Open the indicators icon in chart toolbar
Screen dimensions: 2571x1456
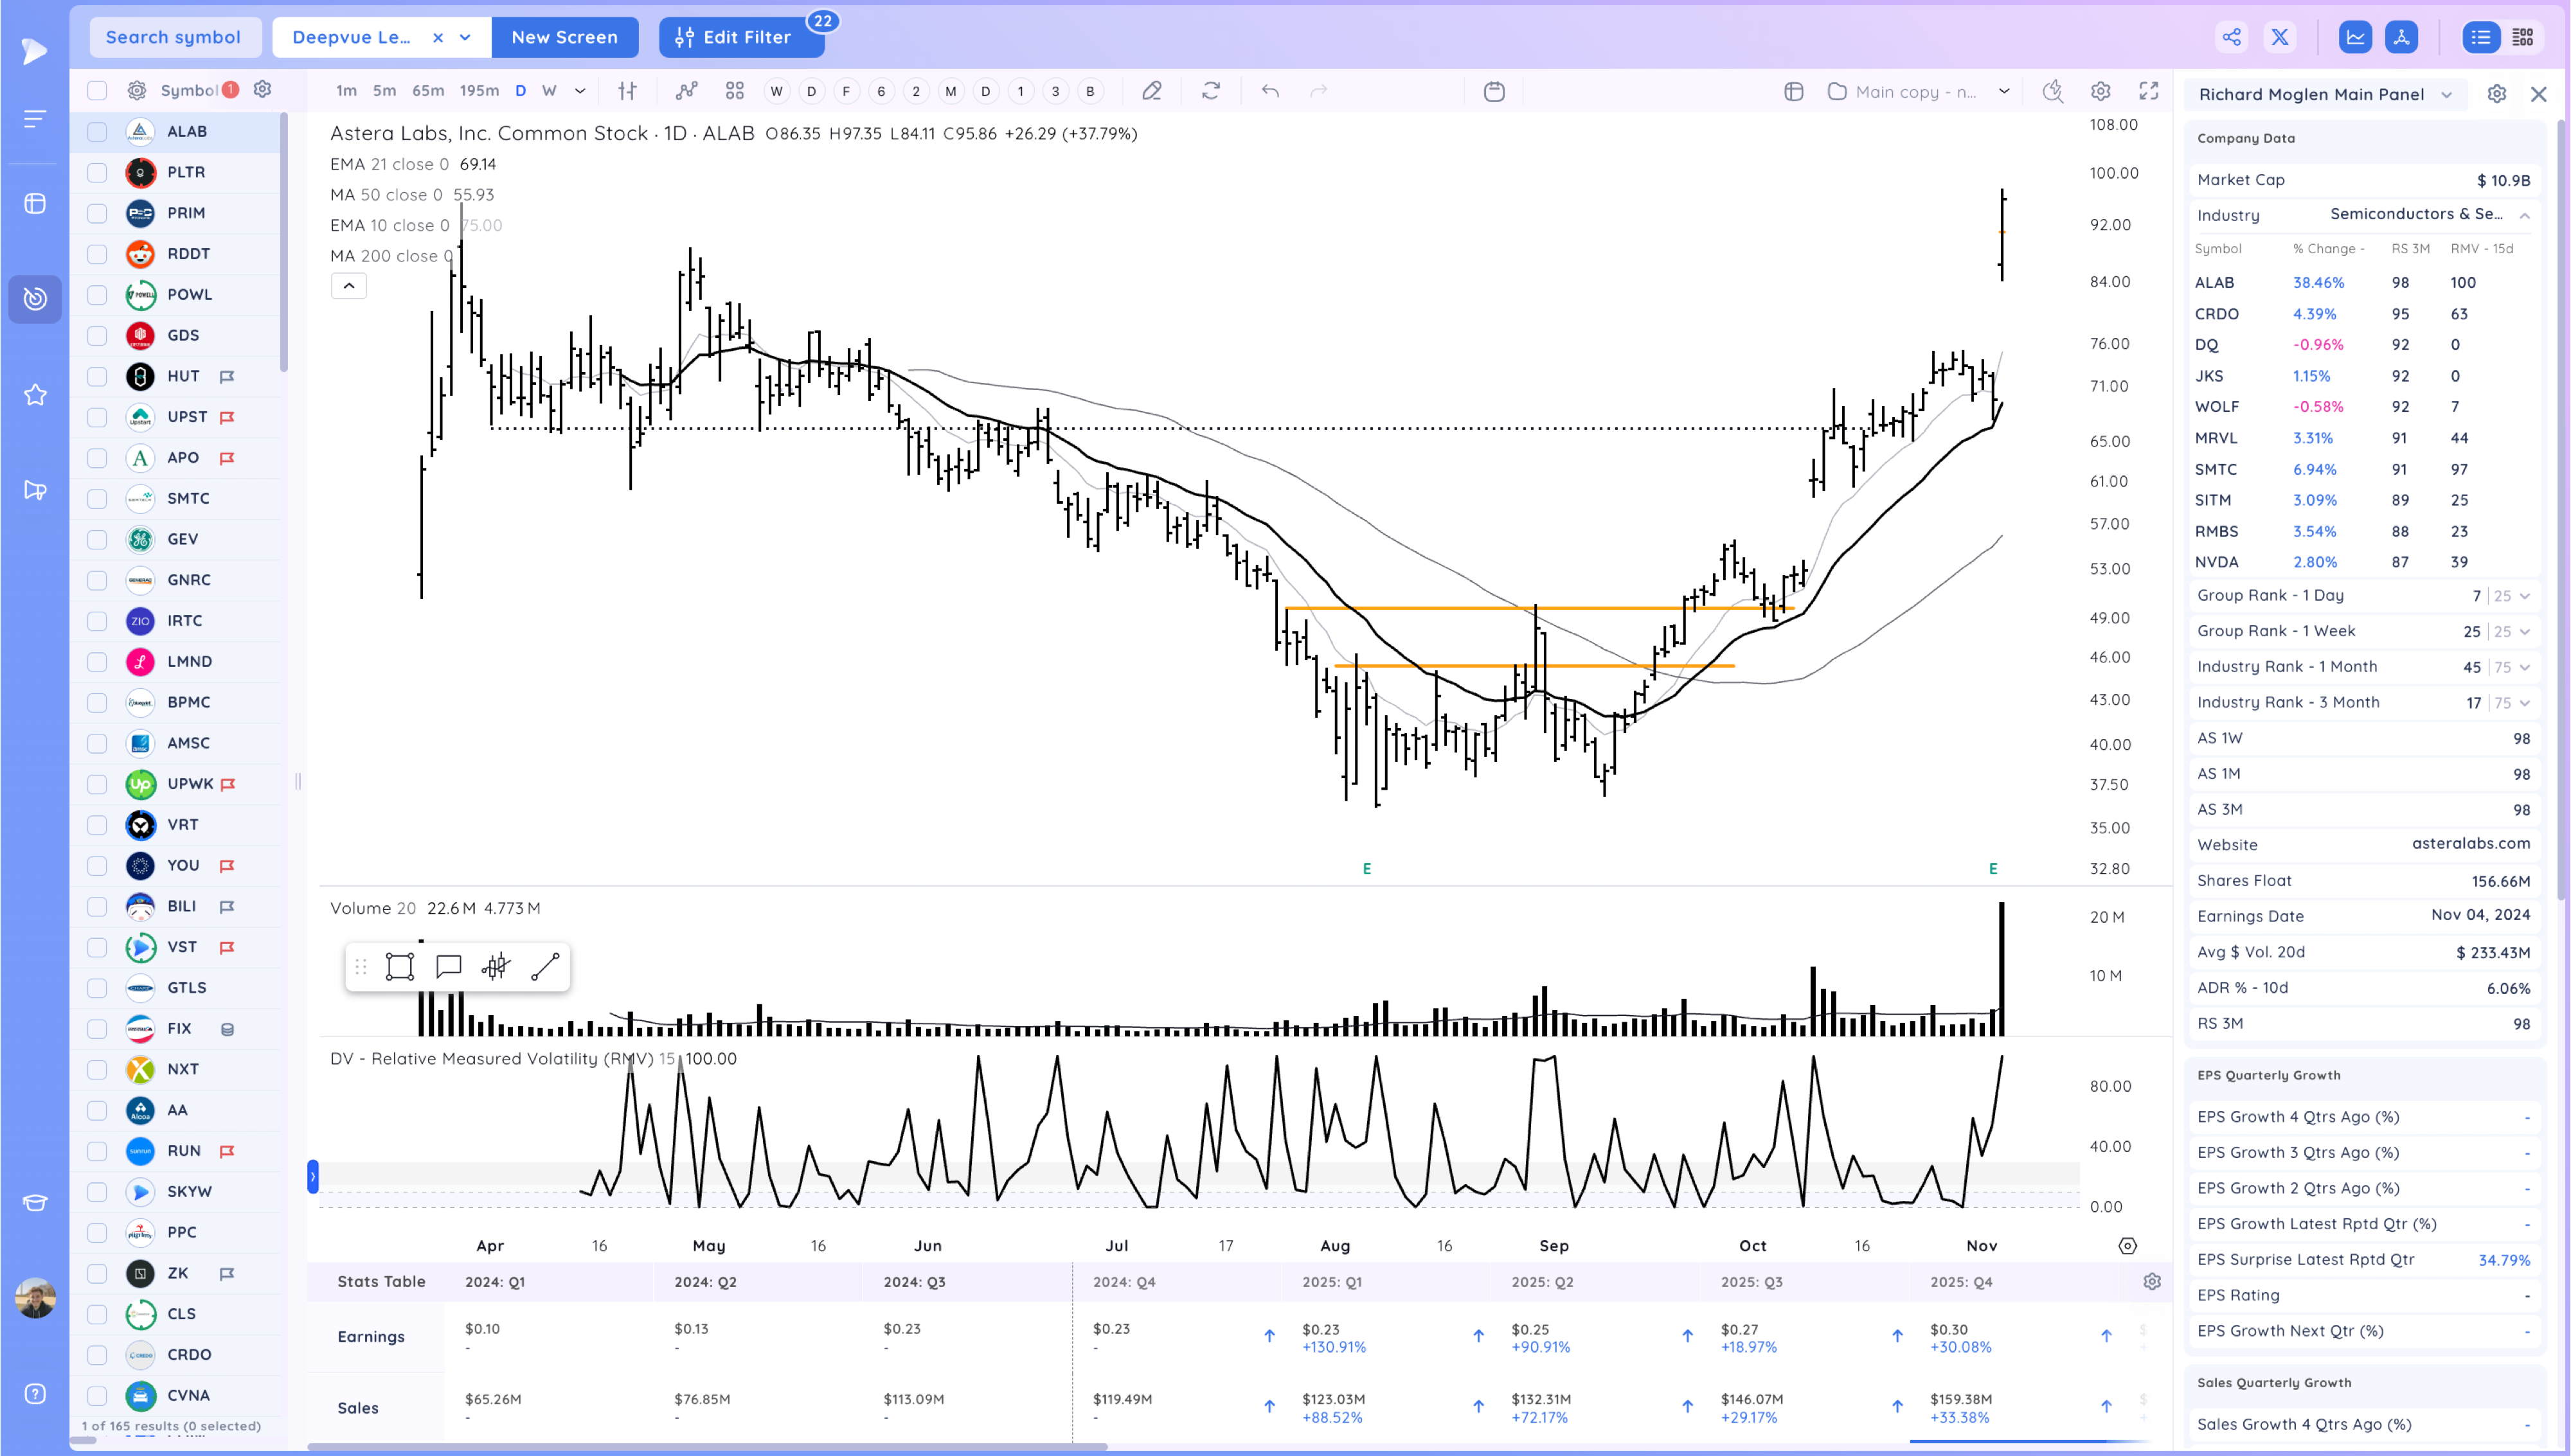coord(686,91)
